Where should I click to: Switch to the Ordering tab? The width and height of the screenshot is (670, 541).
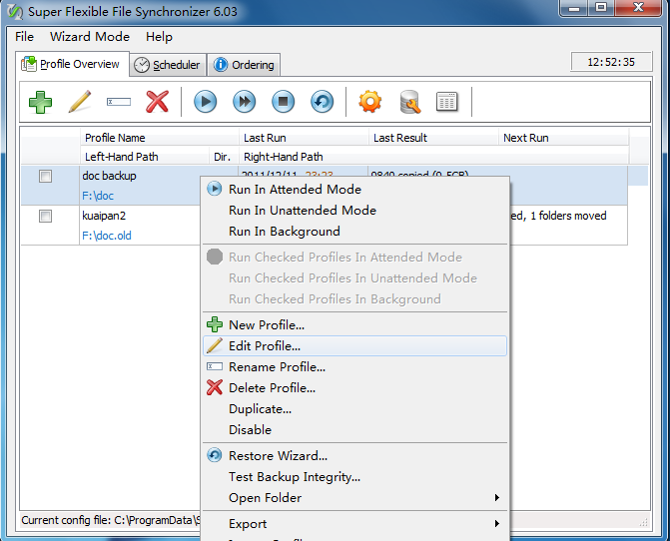[244, 65]
